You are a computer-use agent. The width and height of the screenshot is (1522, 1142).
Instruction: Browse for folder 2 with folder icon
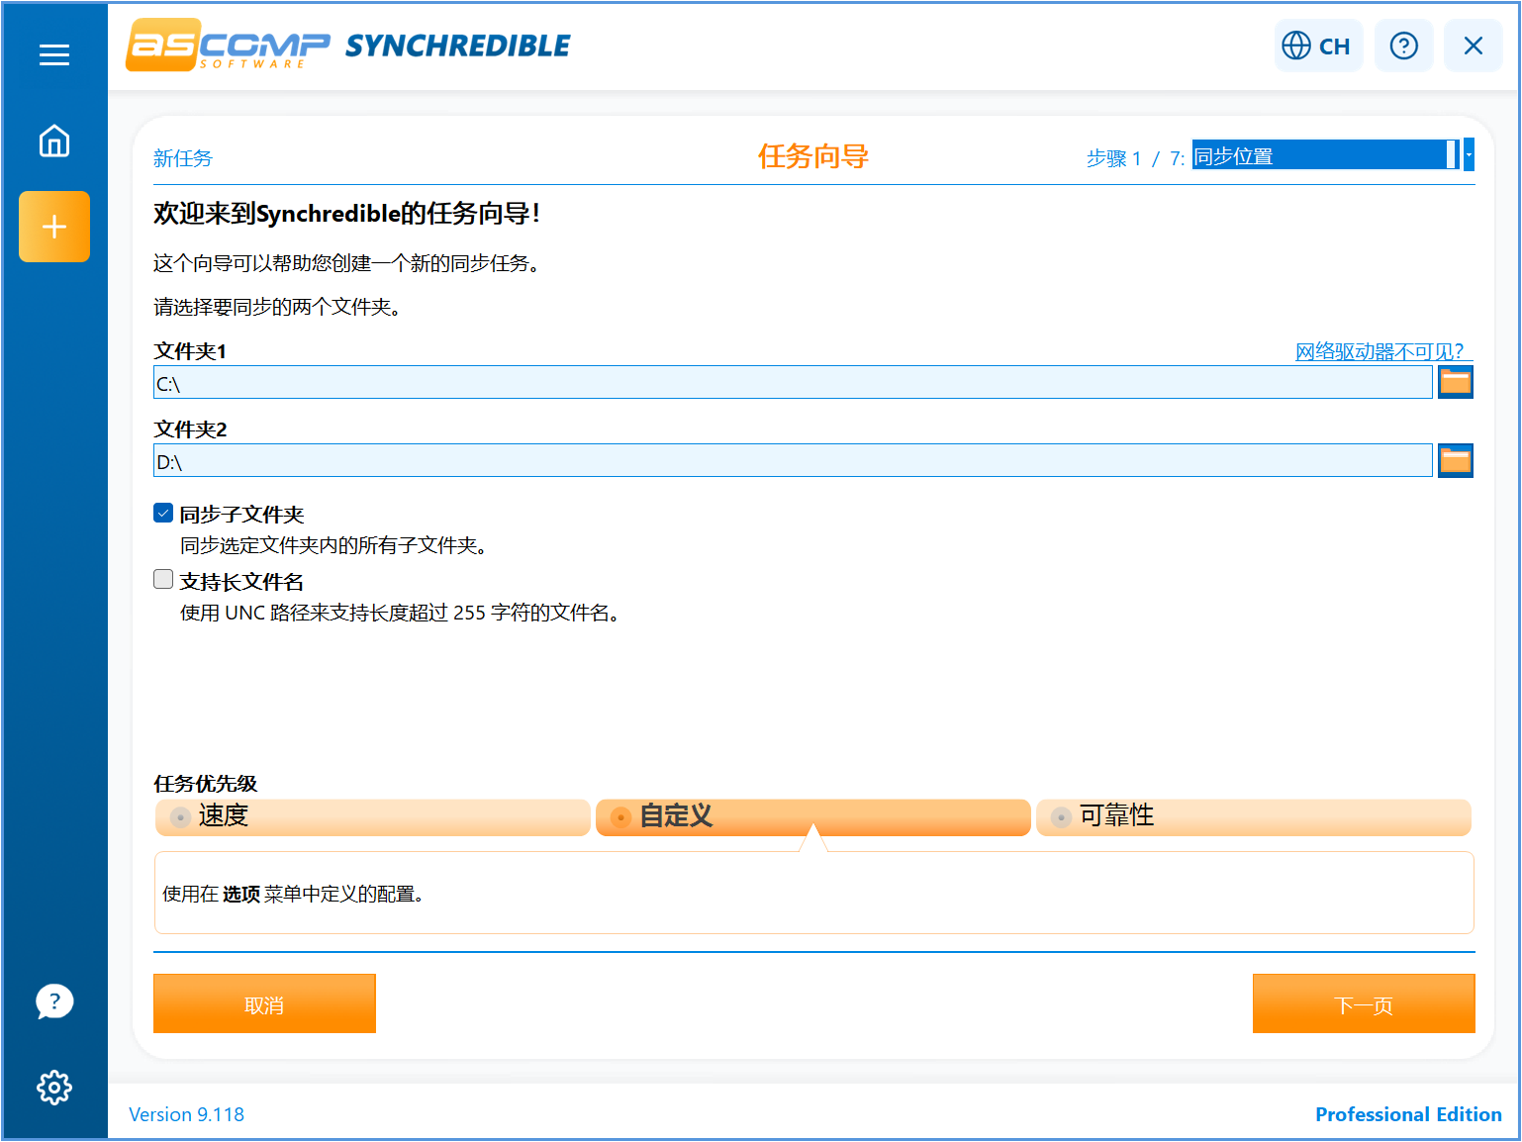[1455, 460]
